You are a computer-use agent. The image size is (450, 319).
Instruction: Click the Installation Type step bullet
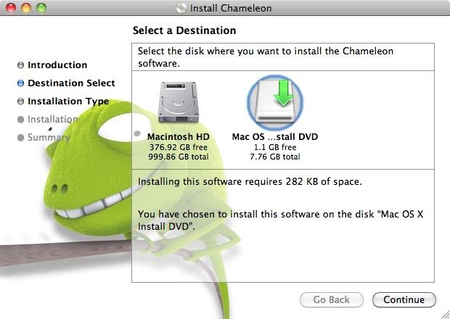coord(20,101)
